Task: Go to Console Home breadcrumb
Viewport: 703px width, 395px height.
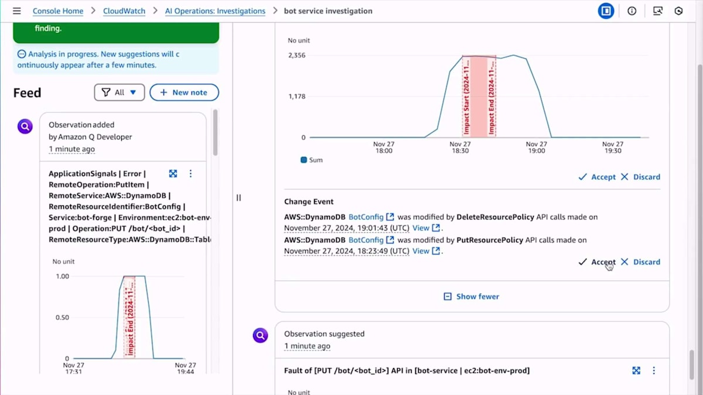Action: 58,11
